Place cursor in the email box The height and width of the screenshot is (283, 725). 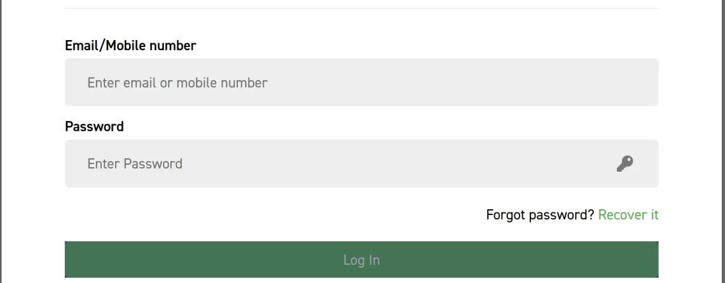click(361, 83)
